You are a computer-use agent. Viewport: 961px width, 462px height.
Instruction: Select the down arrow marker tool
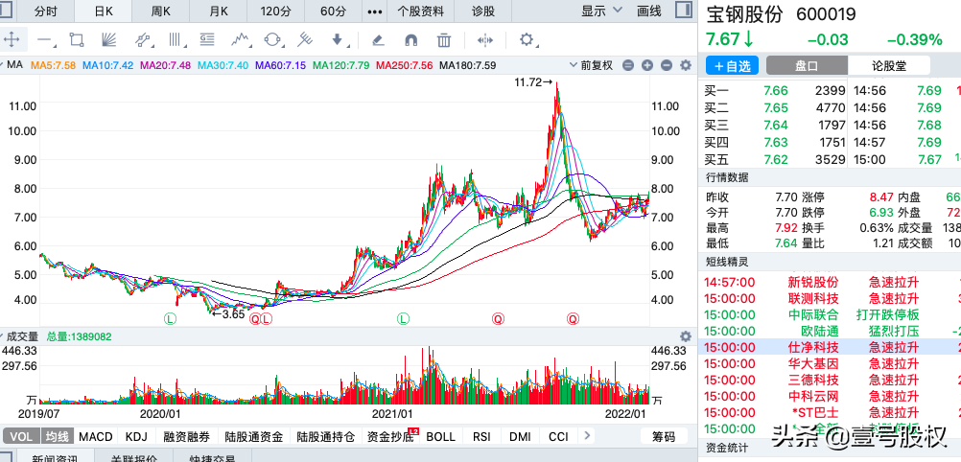tap(337, 40)
